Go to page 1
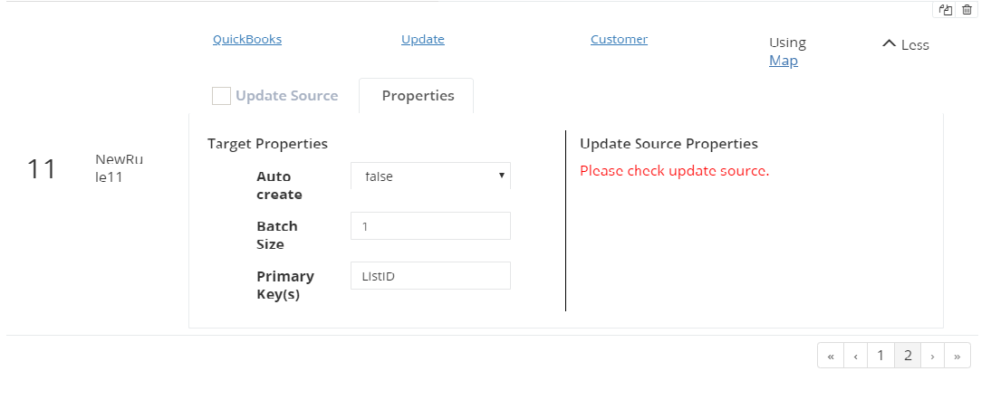The image size is (991, 419). click(880, 356)
